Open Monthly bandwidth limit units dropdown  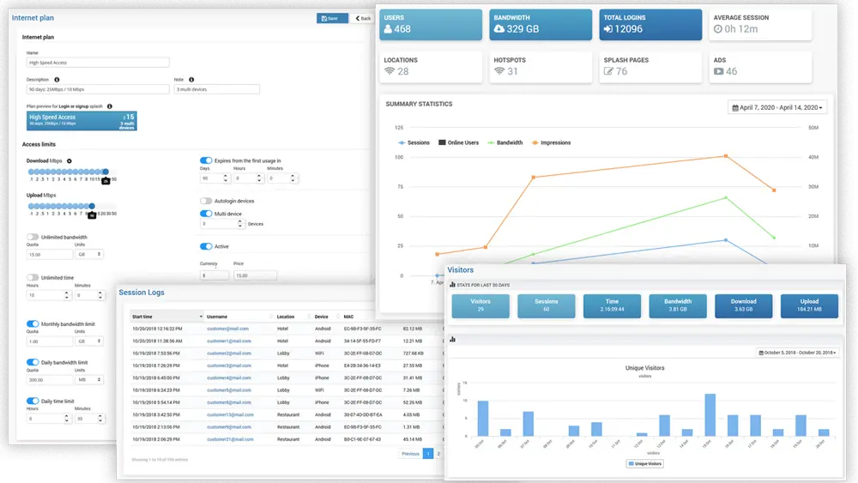(x=89, y=341)
